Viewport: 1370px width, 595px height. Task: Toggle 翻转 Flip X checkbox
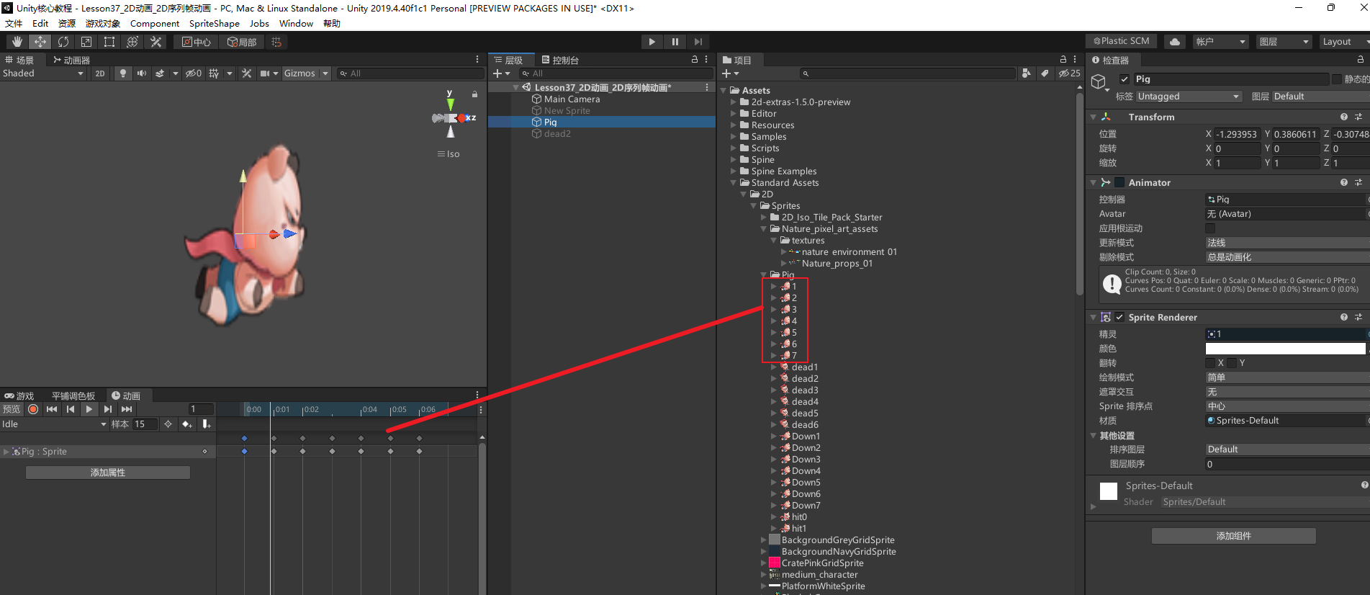coord(1211,363)
